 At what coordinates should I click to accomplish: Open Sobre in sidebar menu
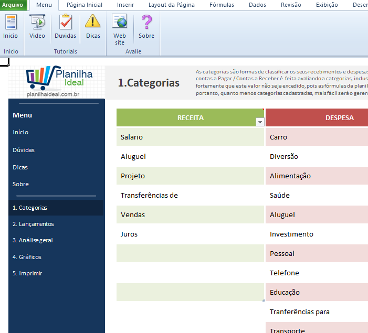click(20, 184)
